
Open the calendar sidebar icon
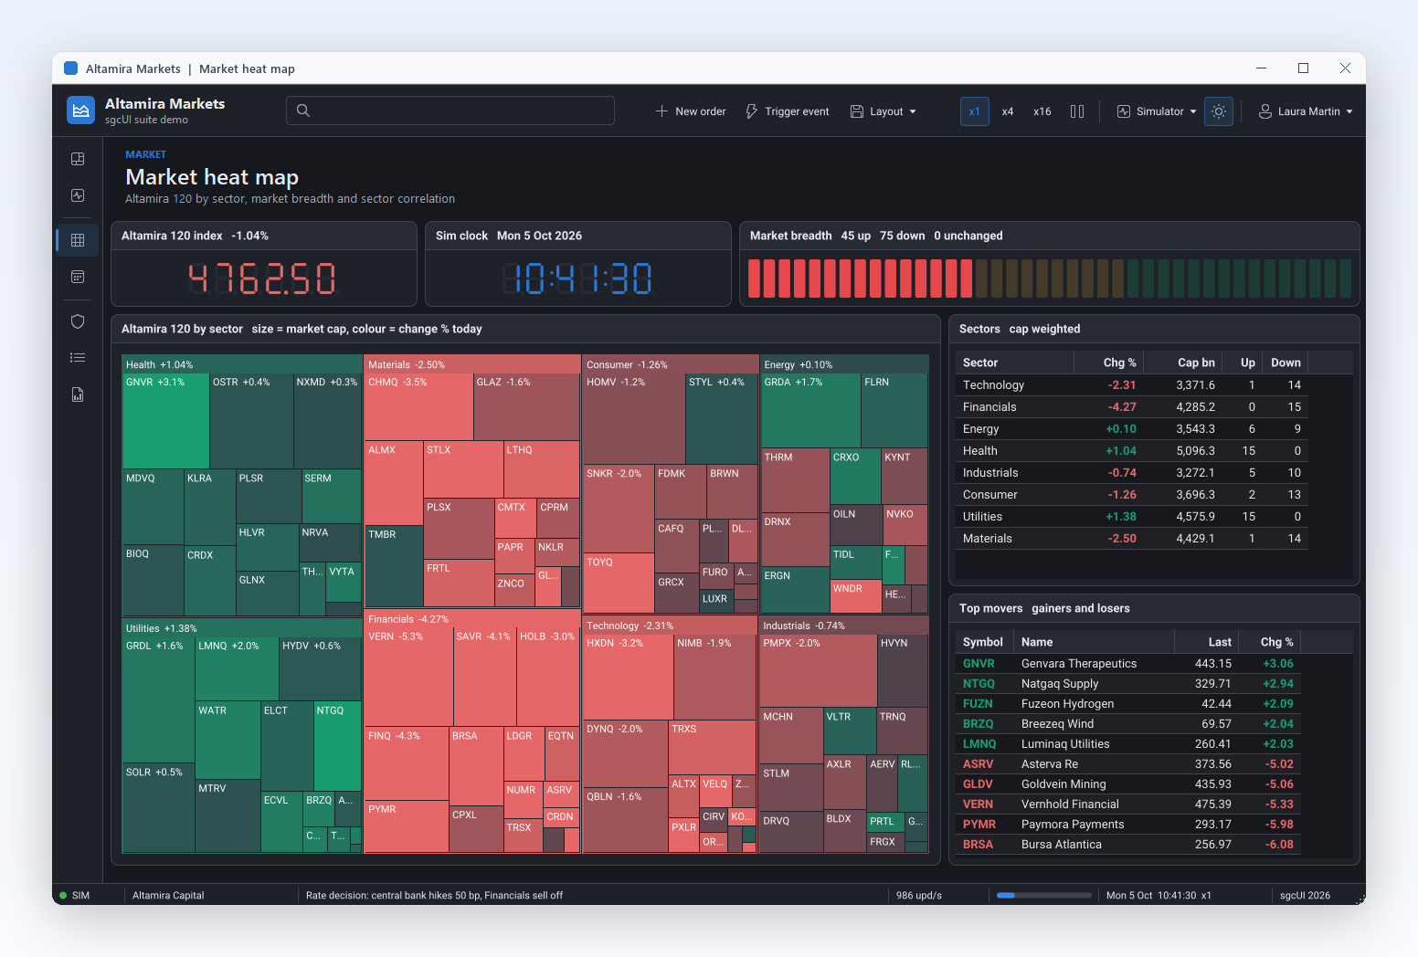point(78,277)
